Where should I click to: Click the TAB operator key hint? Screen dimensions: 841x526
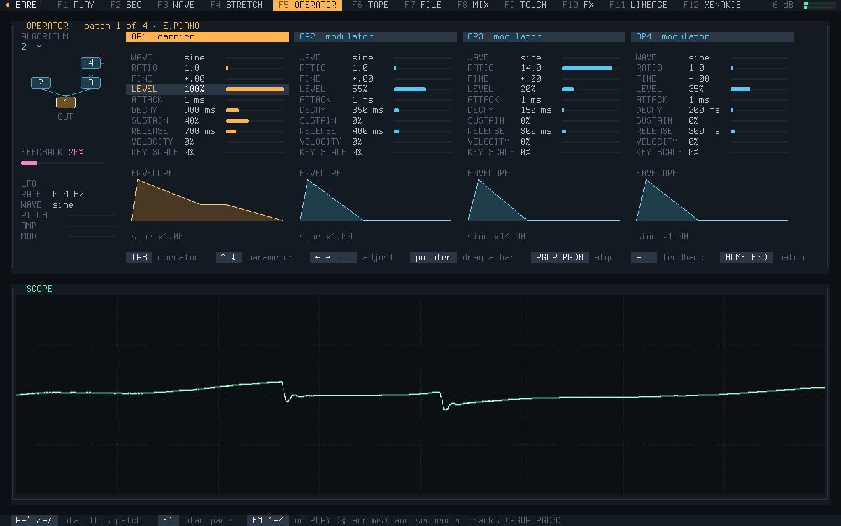tap(163, 258)
